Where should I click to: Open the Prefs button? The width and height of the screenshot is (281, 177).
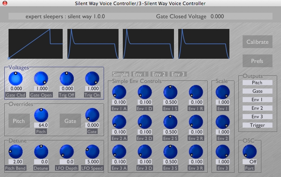(x=258, y=61)
